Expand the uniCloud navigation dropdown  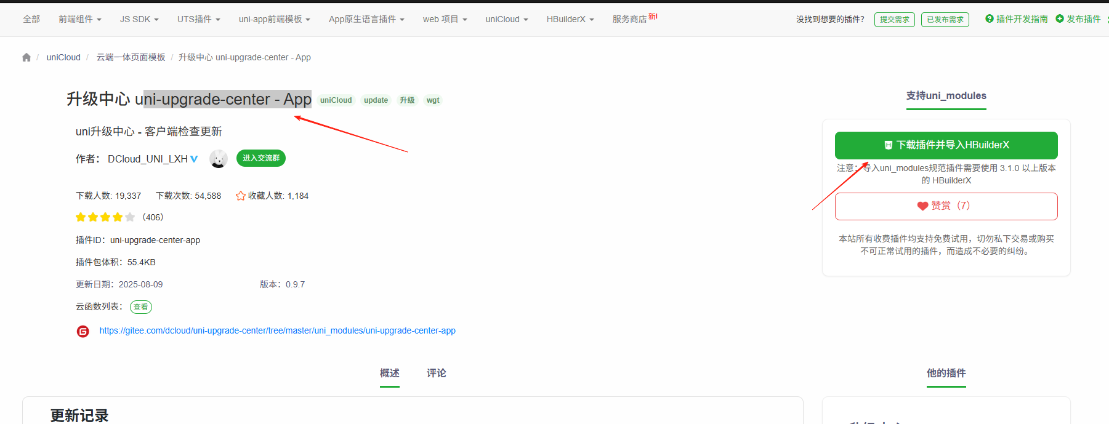tap(507, 19)
